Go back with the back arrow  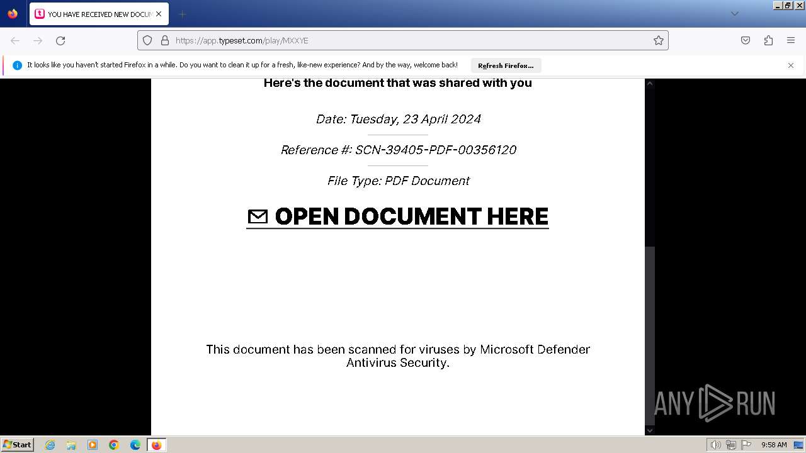15,40
